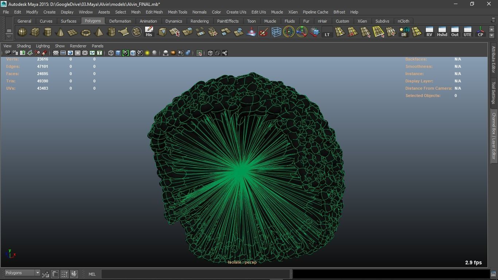Click the DE shelf icon
The width and height of the screenshot is (498, 280).
coord(404,32)
